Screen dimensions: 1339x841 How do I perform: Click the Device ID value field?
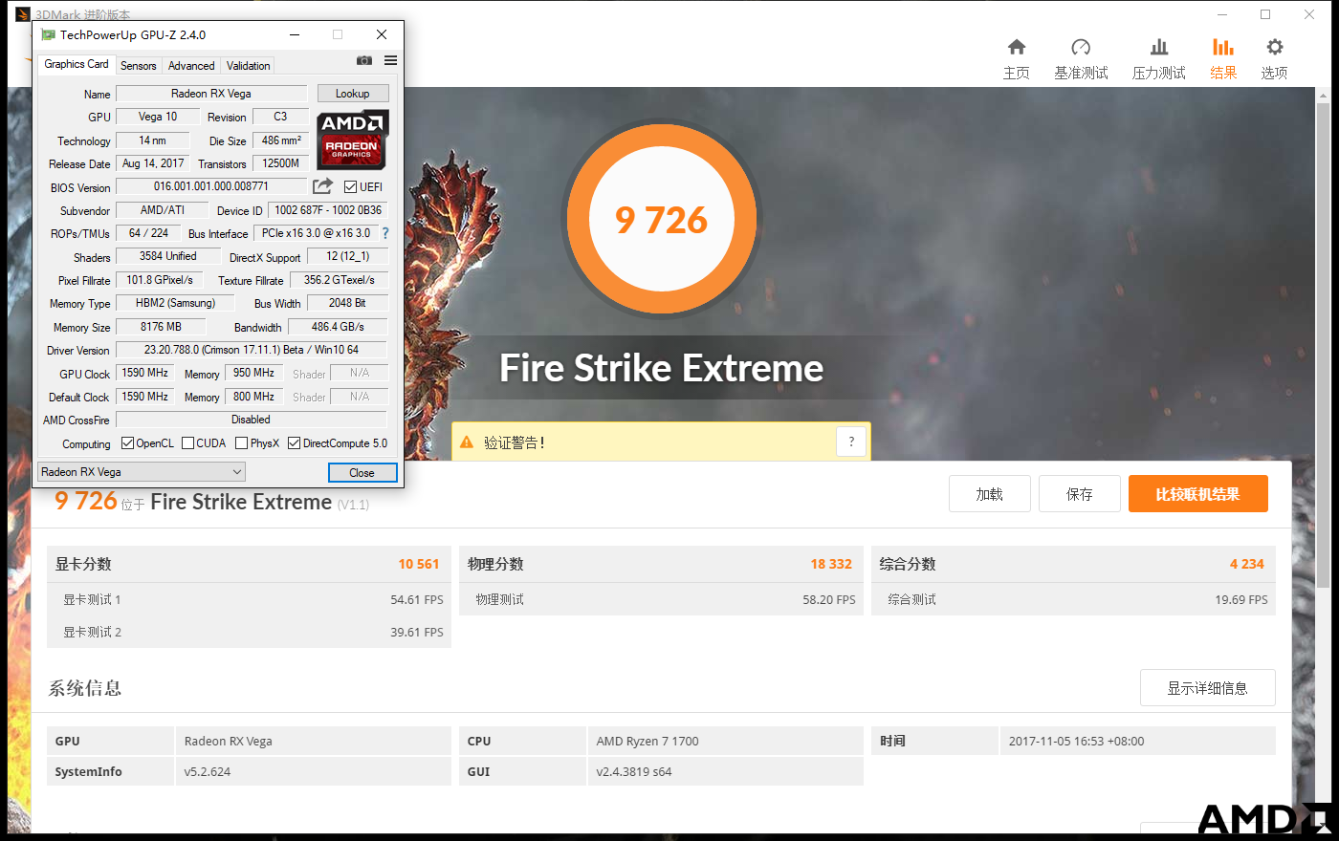pos(328,210)
